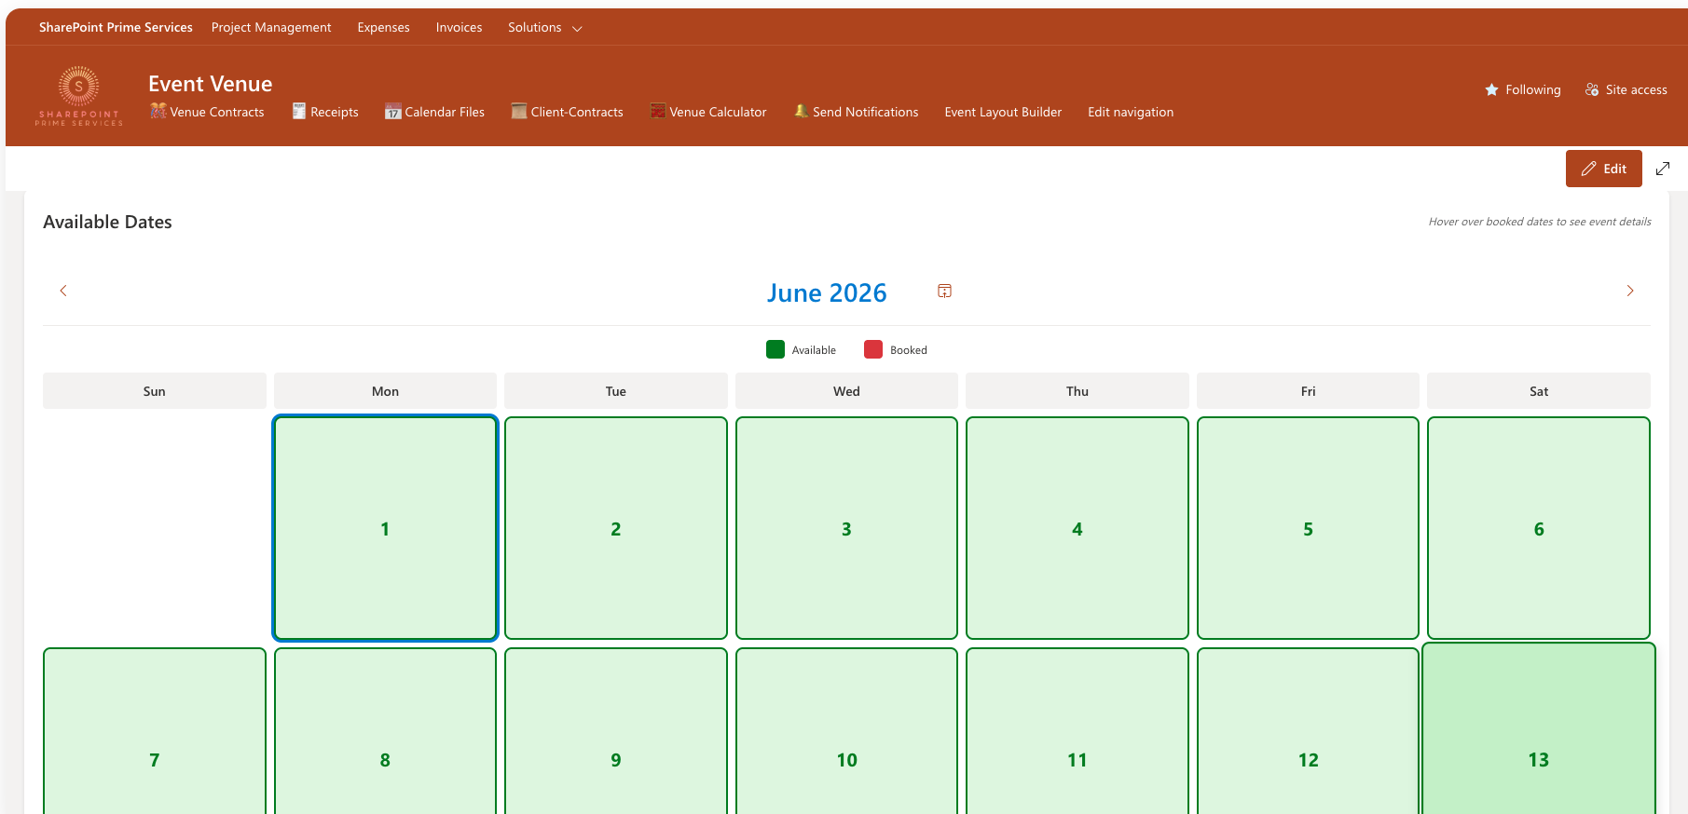Select June 10 date cell
Viewport: 1688px width, 814px height.
(846, 731)
